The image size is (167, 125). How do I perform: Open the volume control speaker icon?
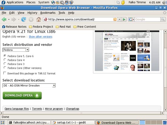165,2
